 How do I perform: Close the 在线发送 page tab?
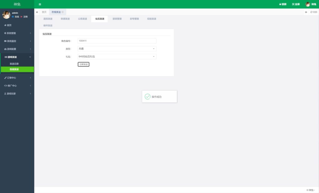point(63,12)
